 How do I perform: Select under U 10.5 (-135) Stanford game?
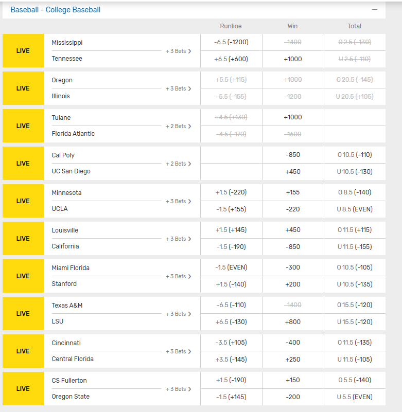(355, 284)
